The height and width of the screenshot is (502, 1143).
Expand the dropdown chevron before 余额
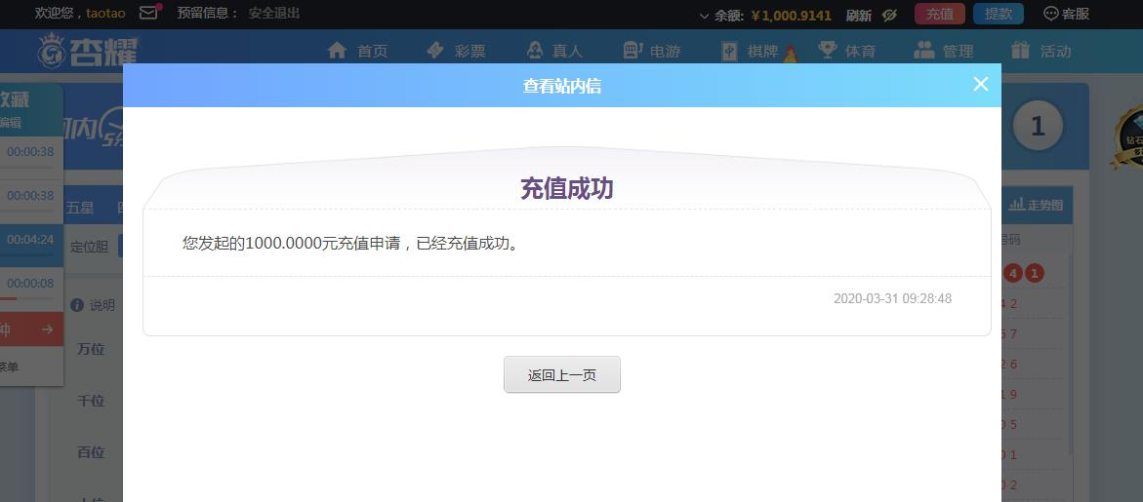[x=704, y=16]
